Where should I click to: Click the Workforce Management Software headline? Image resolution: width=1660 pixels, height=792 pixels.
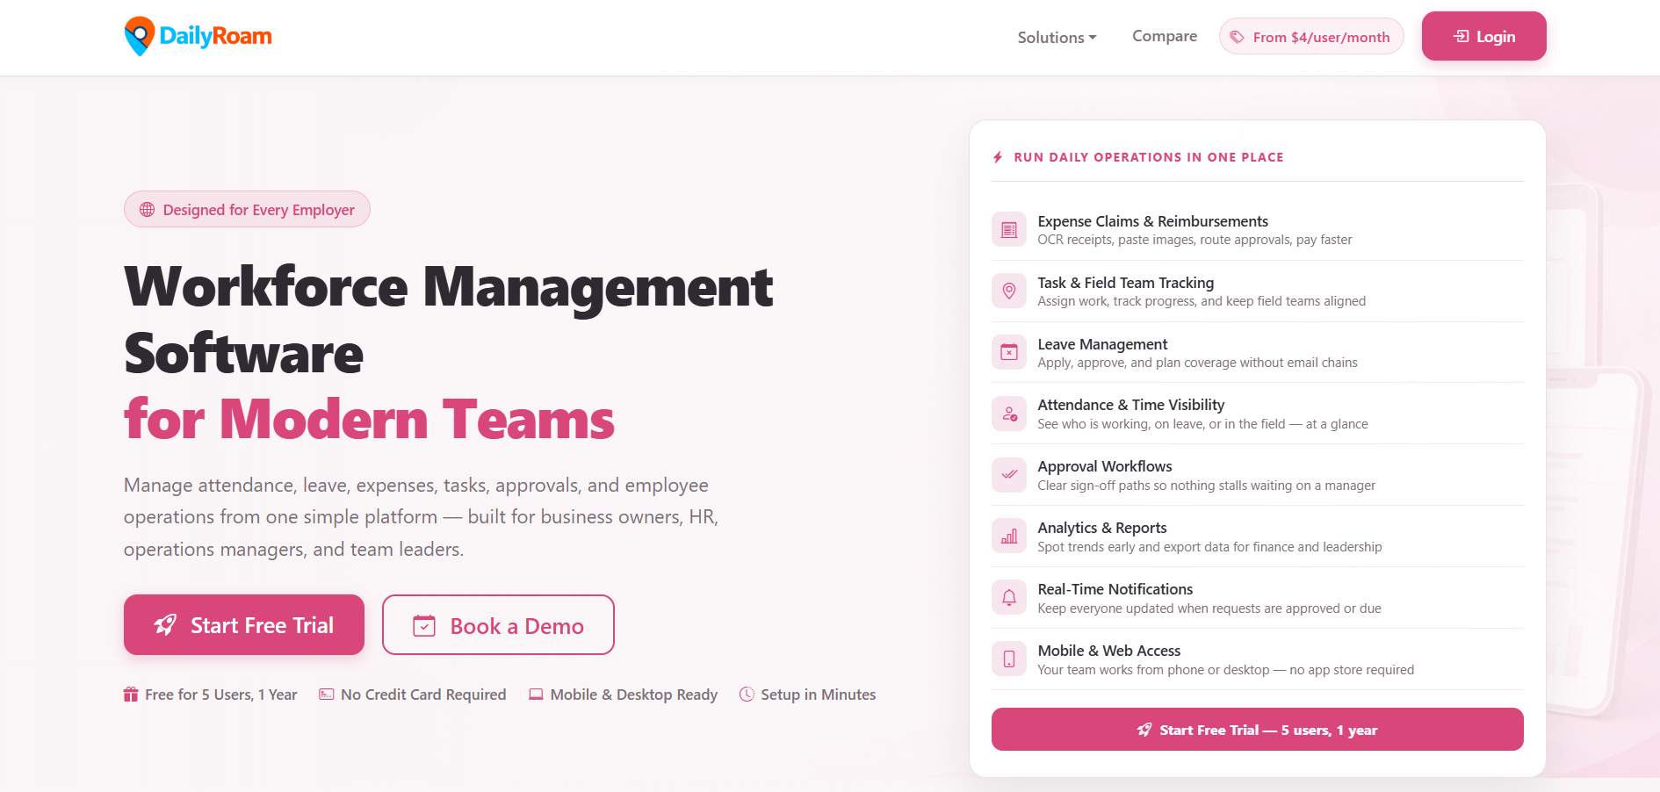tap(449, 320)
